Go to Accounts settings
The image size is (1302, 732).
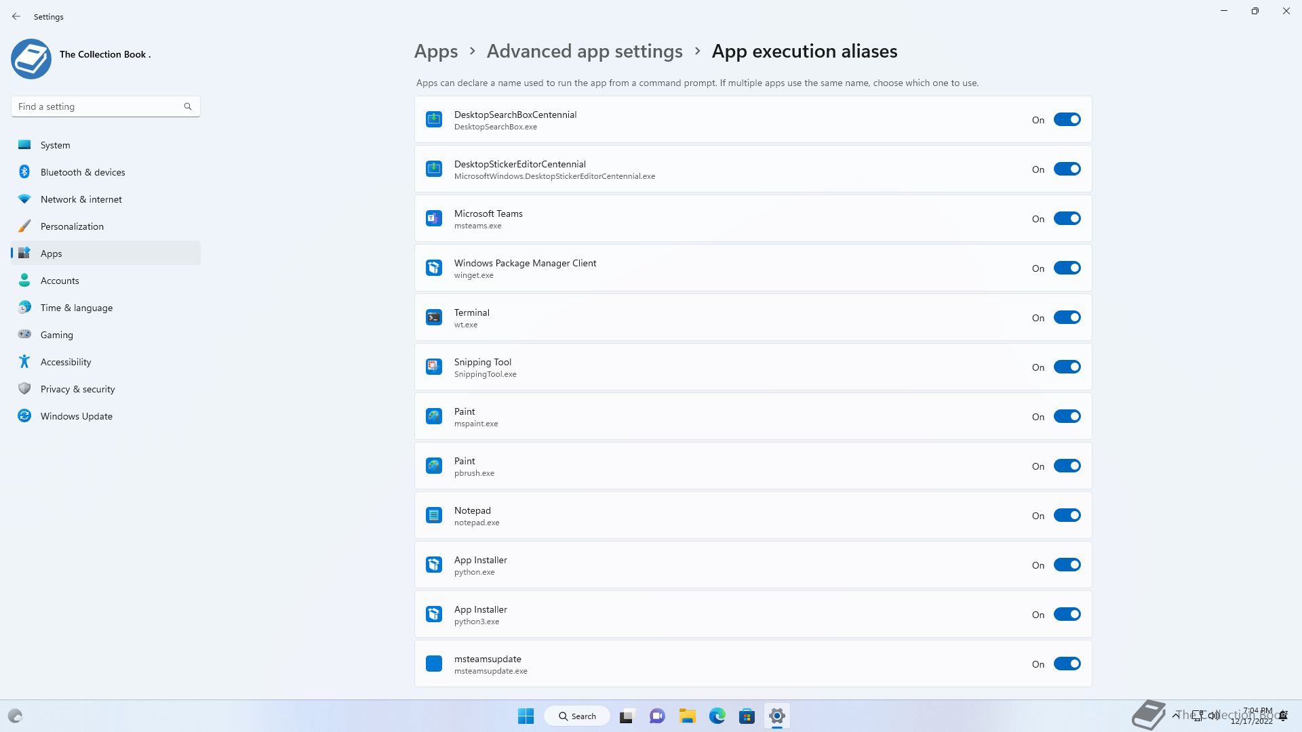106,281
